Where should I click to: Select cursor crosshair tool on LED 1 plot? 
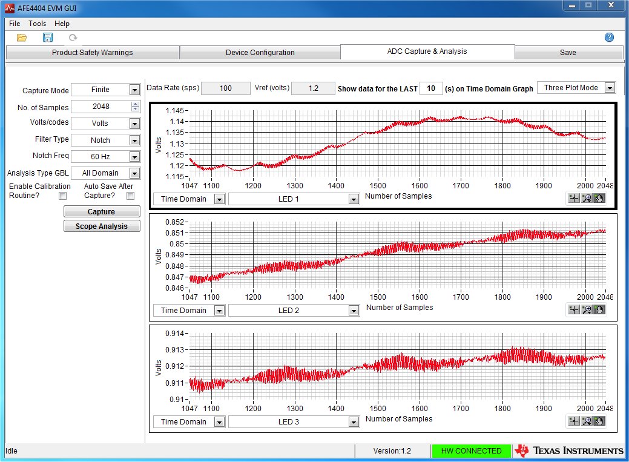(x=574, y=198)
